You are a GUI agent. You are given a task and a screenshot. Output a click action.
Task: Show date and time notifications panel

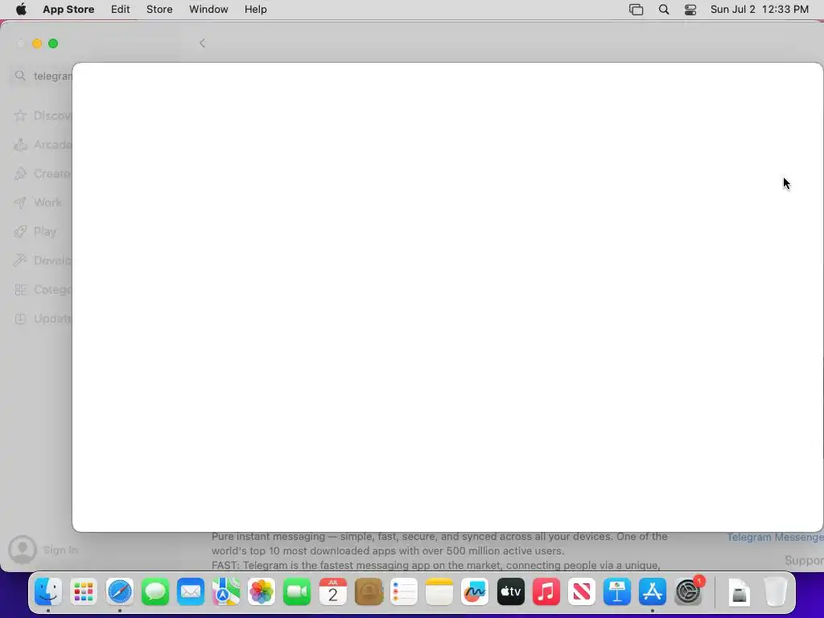[760, 10]
